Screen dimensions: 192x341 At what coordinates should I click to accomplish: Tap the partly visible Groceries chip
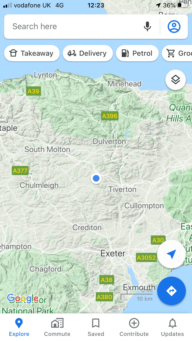177,53
